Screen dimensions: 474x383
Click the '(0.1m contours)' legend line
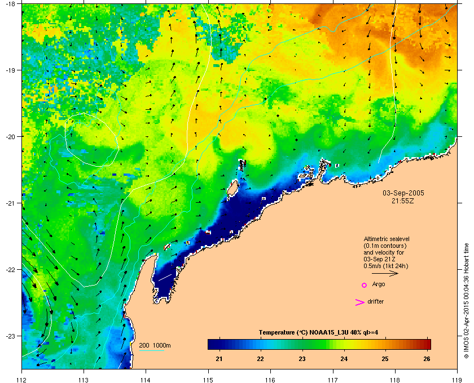click(385, 246)
